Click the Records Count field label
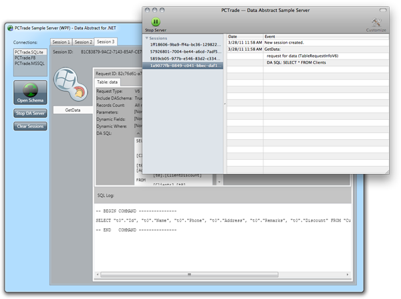The height and width of the screenshot is (299, 401). 111,105
